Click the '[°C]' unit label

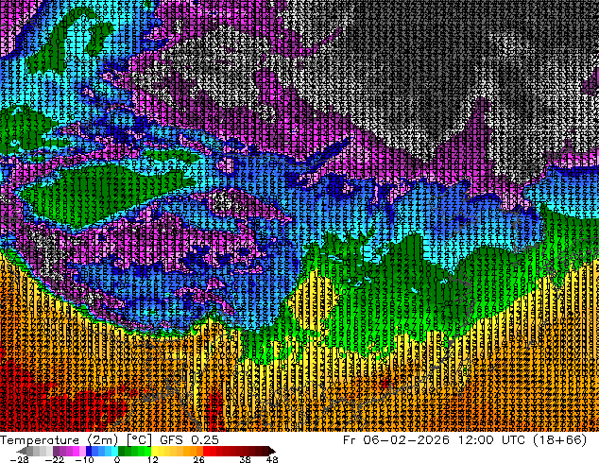(x=139, y=440)
